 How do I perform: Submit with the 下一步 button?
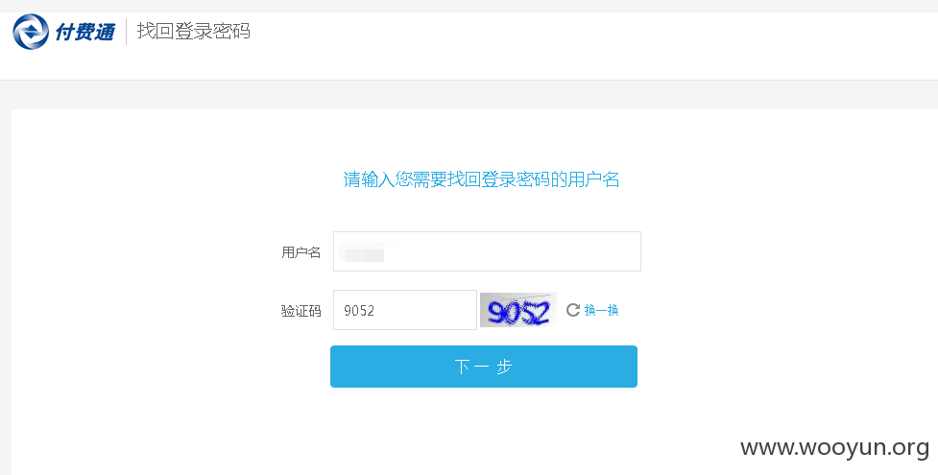483,367
